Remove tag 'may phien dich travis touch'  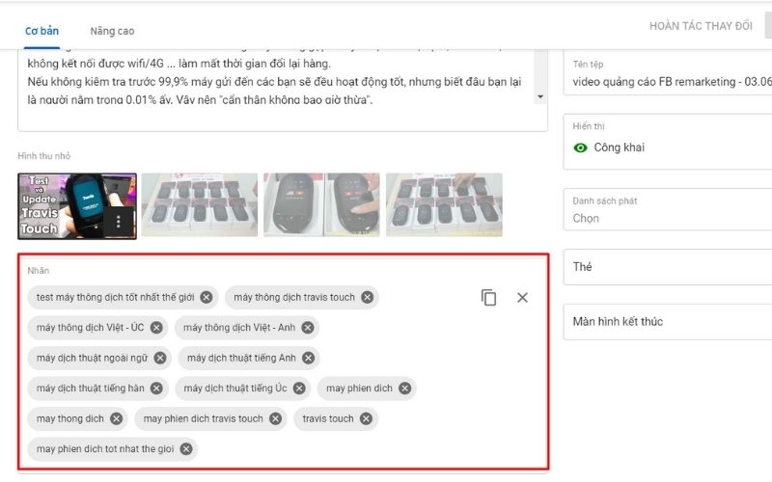pos(276,418)
